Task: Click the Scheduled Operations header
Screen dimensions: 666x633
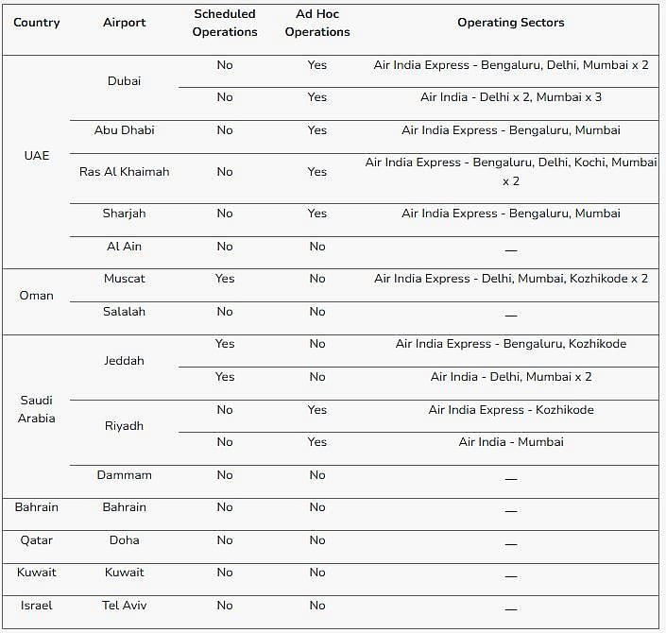Action: click(224, 23)
